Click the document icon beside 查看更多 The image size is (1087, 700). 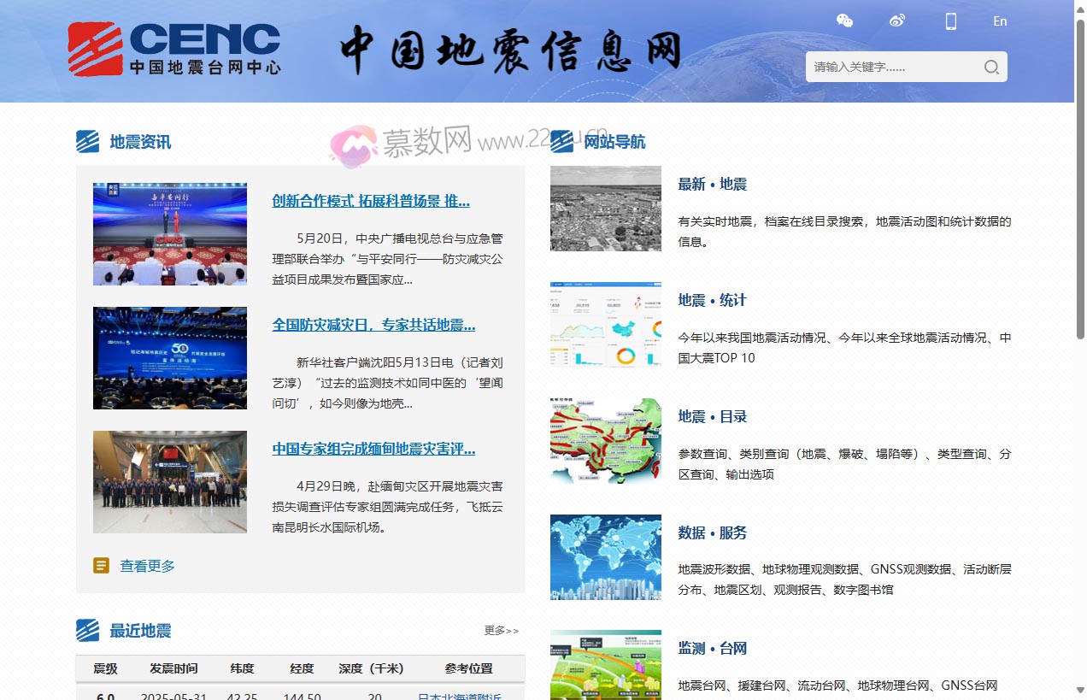(x=102, y=565)
